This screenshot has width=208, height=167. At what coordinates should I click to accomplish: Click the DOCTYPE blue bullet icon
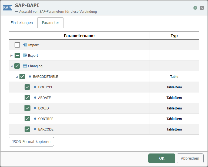coord(35,87)
